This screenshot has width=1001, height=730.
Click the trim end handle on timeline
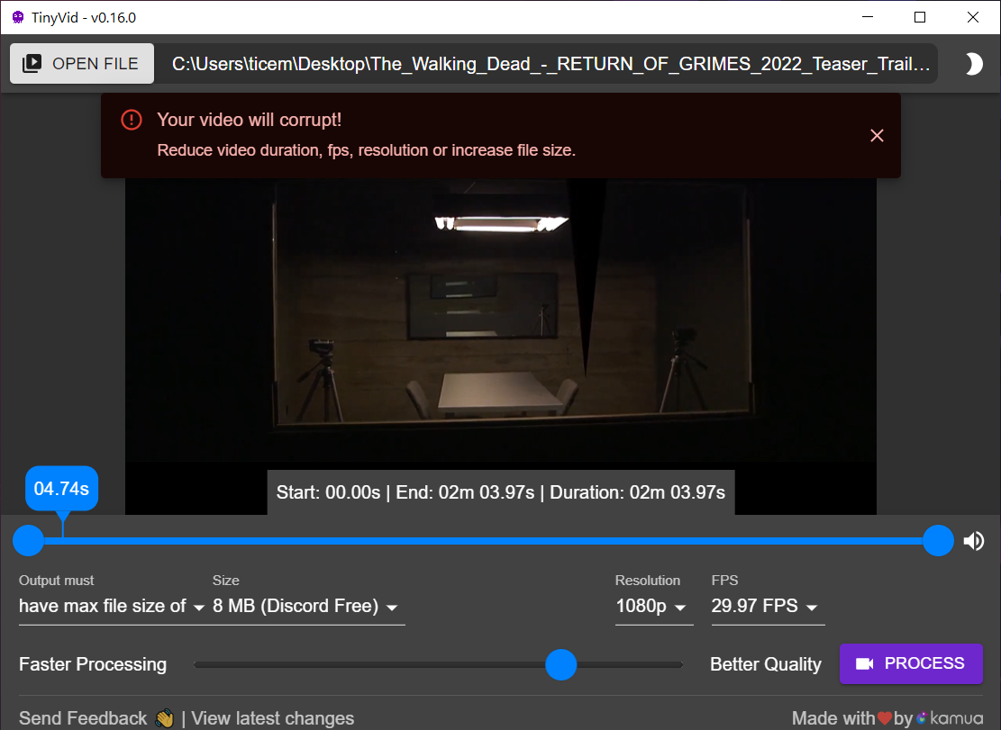[x=938, y=541]
